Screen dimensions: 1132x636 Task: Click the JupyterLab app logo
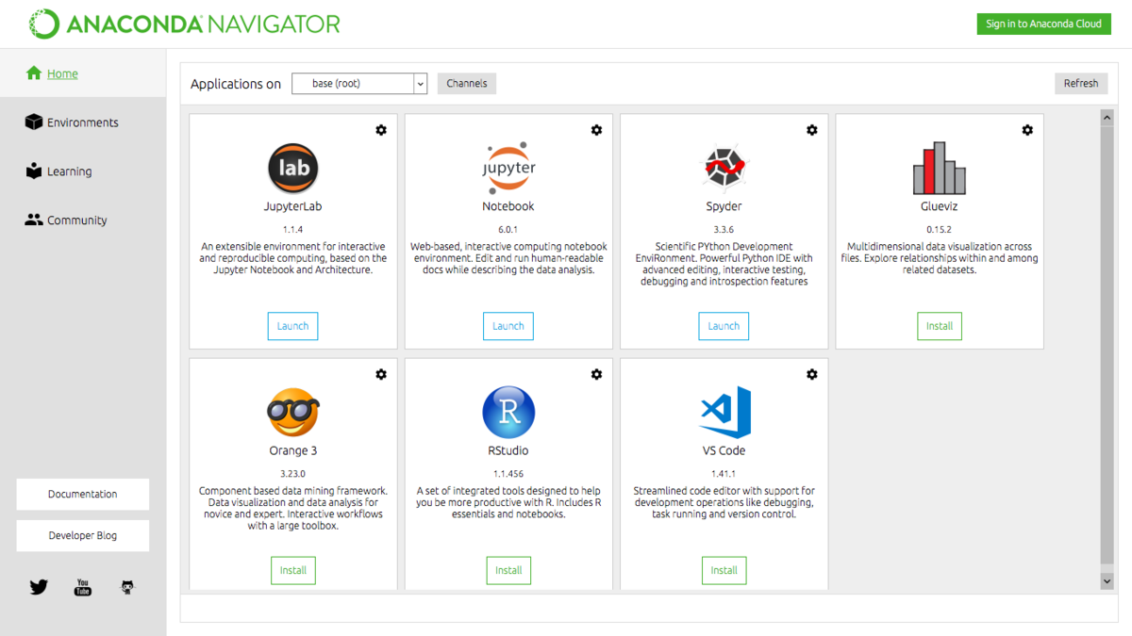(x=293, y=169)
